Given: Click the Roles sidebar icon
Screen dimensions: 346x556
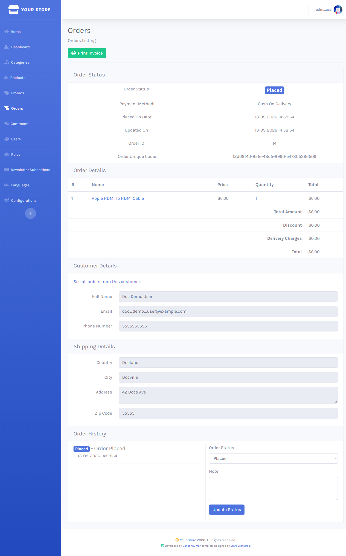Looking at the screenshot, I should (x=7, y=154).
